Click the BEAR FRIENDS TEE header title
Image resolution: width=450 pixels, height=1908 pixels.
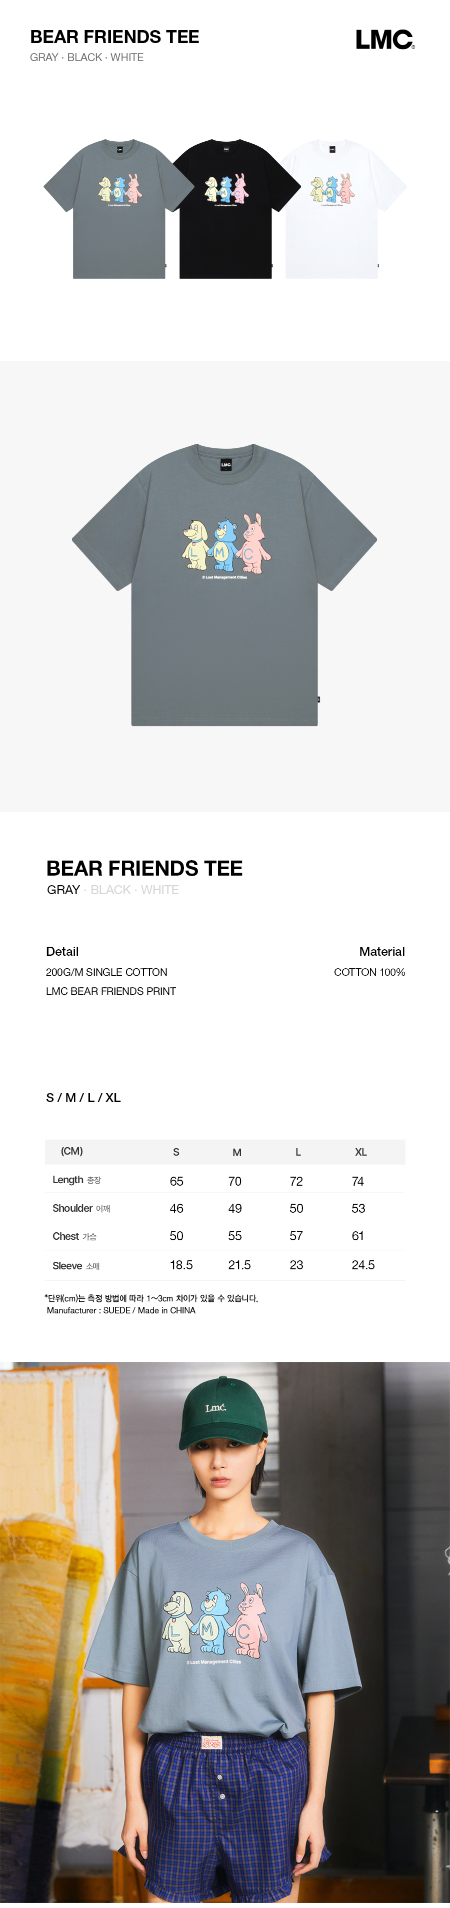pyautogui.click(x=114, y=37)
